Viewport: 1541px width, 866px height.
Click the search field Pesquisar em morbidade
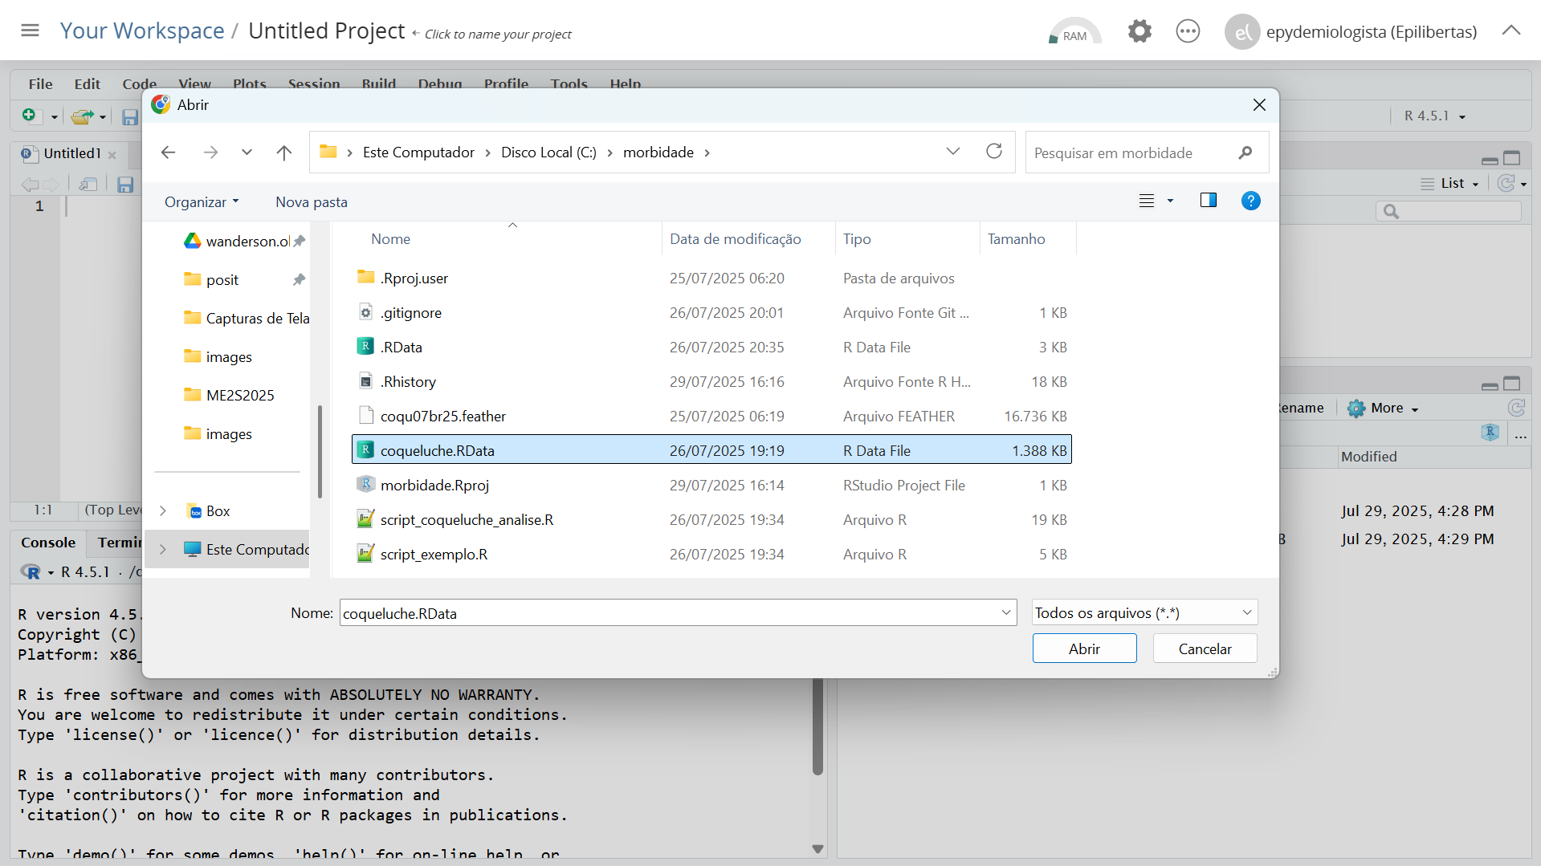(x=1132, y=152)
